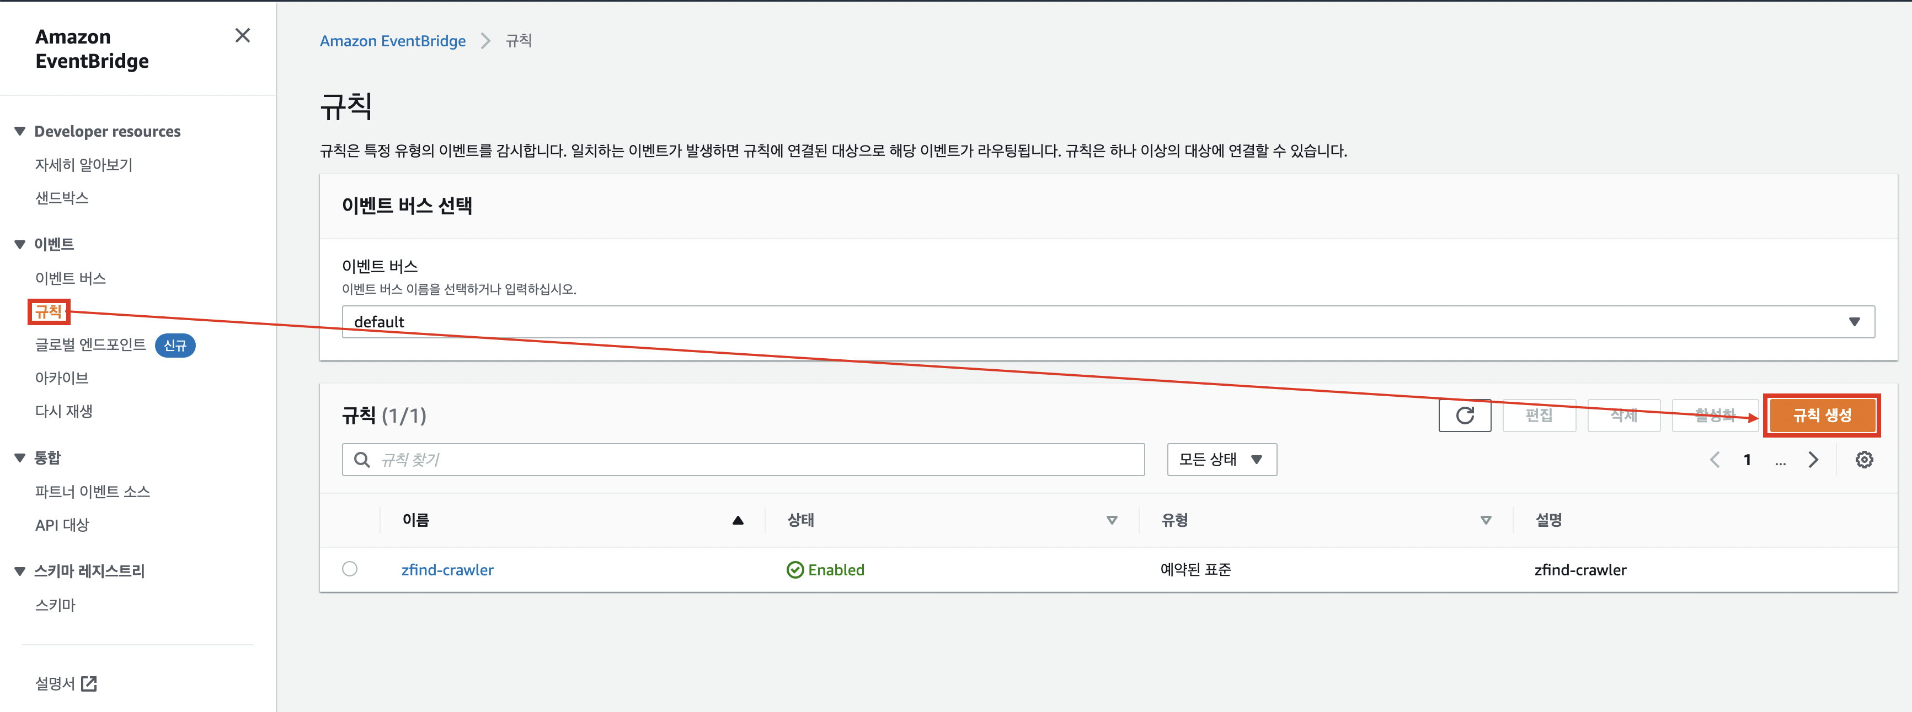1912x712 pixels.
Task: Click the refresh rules icon button
Action: click(1464, 416)
